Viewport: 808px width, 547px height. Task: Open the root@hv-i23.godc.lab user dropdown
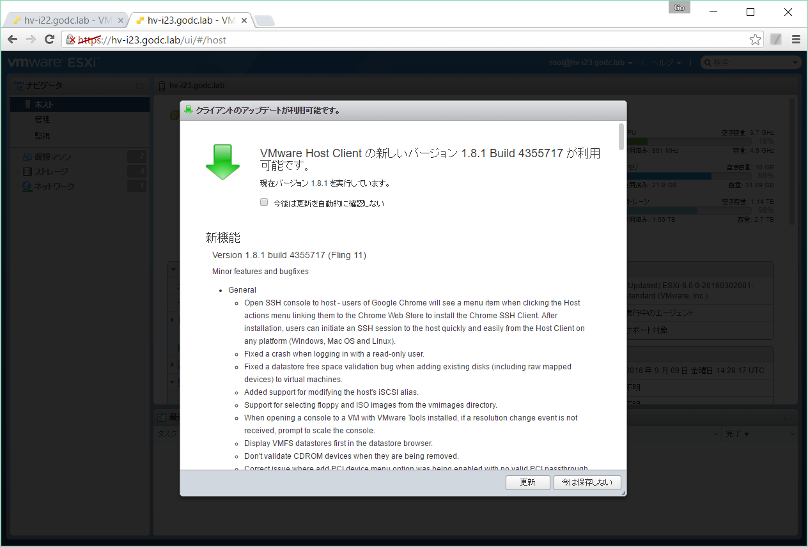(x=591, y=63)
